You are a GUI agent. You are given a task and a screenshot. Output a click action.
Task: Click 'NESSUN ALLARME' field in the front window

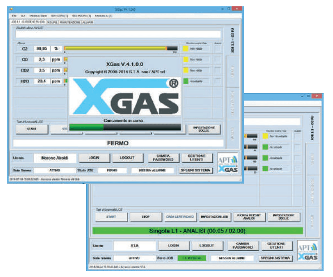click(152, 170)
